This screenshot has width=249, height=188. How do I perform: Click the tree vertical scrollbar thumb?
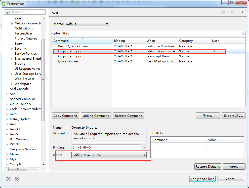coord(43,80)
